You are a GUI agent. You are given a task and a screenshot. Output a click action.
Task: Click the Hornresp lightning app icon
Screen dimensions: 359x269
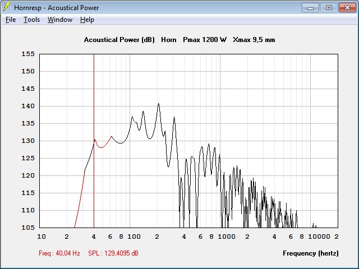pyautogui.click(x=7, y=7)
